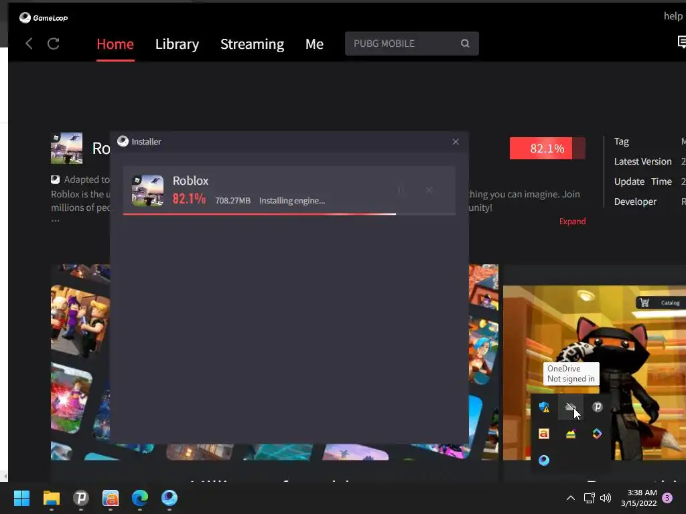The image size is (686, 514).
Task: Refresh the page with the reload icon
Action: point(54,44)
